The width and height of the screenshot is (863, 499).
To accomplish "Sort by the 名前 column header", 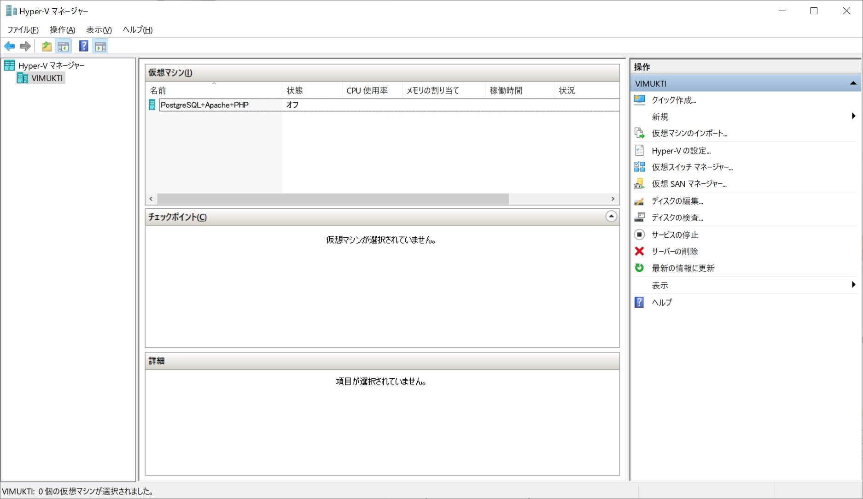I will point(214,90).
